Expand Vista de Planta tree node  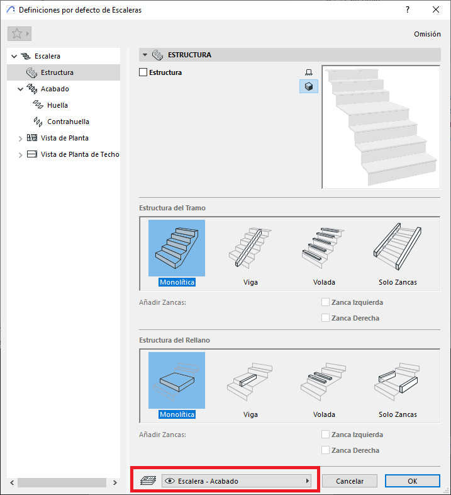pyautogui.click(x=20, y=138)
